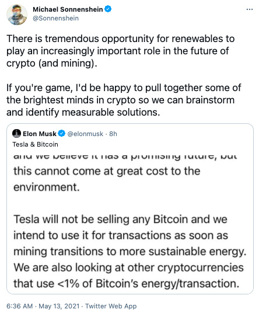Open the quoted tweet image about Tesla Bitcoin
259x316 pixels.
pyautogui.click(x=130, y=222)
